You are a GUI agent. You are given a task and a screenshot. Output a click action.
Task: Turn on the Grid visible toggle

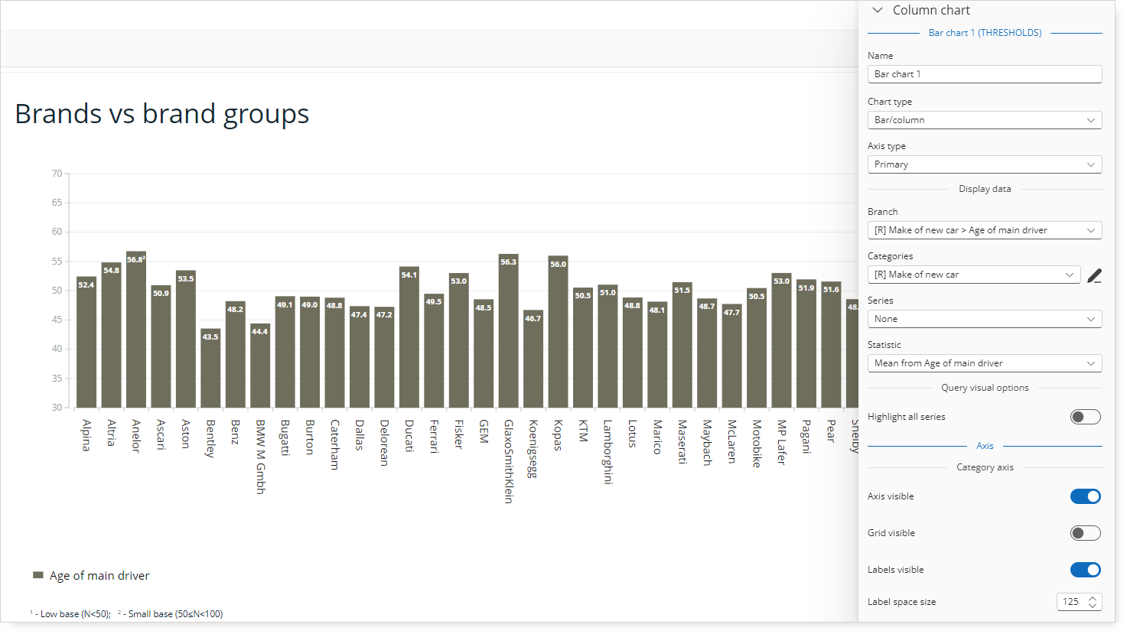(1085, 533)
